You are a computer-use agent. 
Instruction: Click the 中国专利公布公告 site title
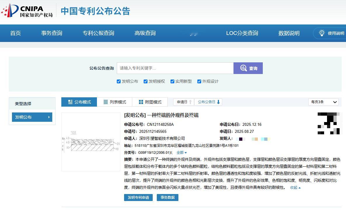coord(95,11)
